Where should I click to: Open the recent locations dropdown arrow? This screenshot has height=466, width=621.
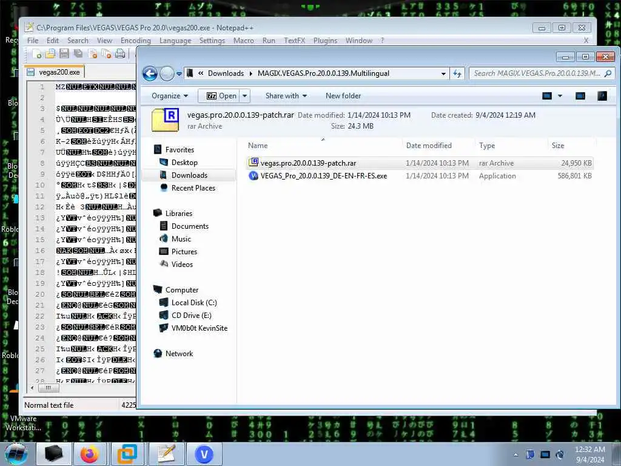[179, 73]
